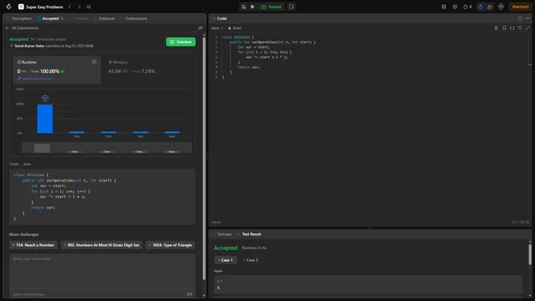Open Sumit Kumar Yadav profile
The height and width of the screenshot is (301, 535).
point(29,46)
